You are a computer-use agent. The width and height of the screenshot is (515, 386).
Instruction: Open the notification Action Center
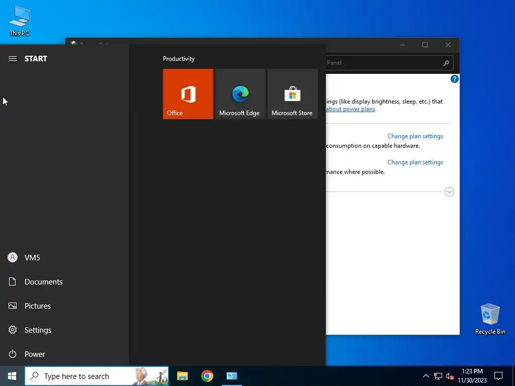click(x=498, y=376)
